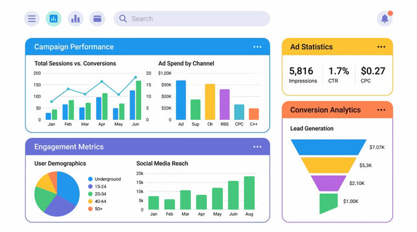Click the May Social Media Reach bar

tap(217, 198)
